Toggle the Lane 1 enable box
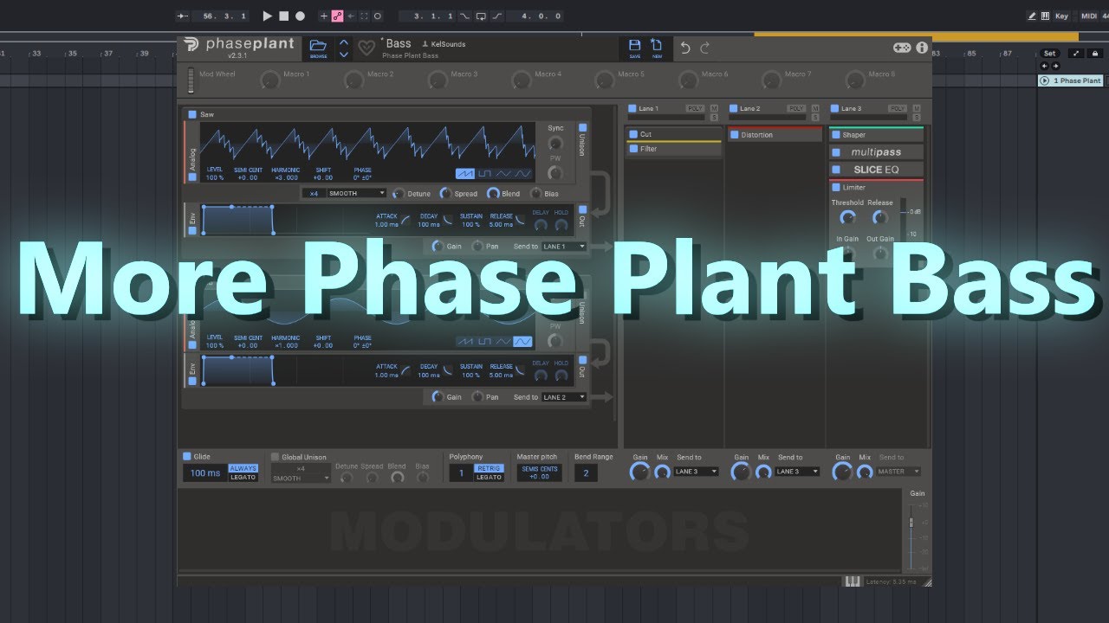The height and width of the screenshot is (623, 1109). point(632,109)
